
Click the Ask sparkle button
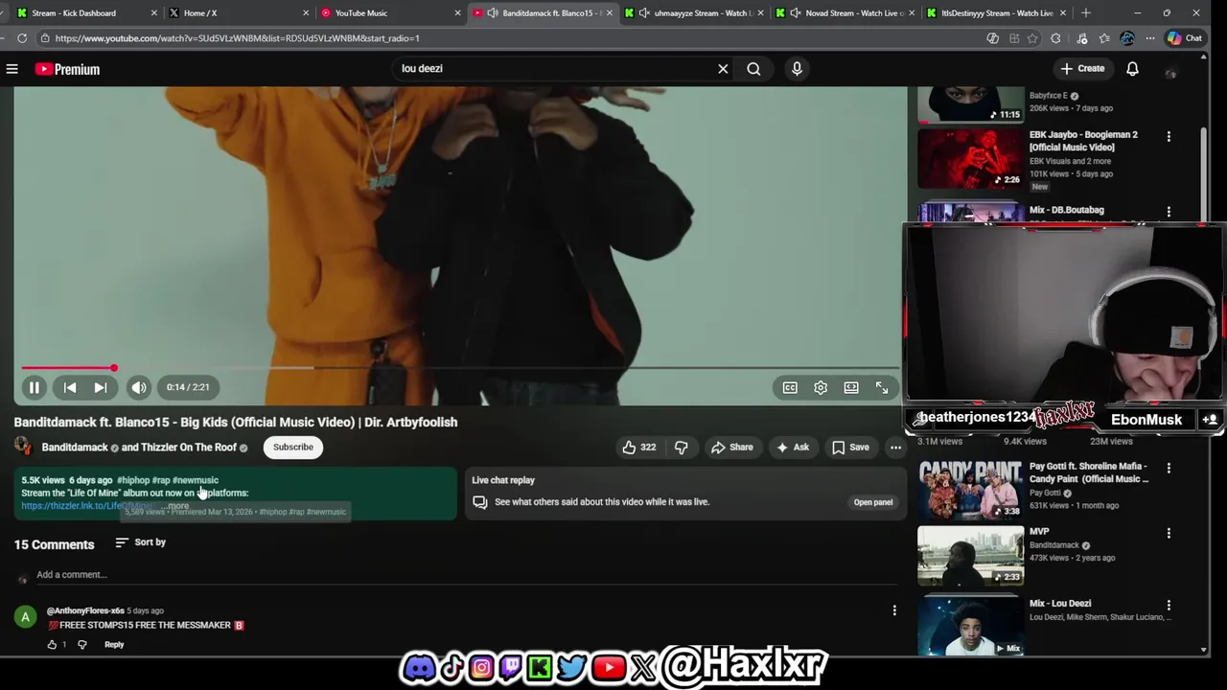pyautogui.click(x=793, y=448)
